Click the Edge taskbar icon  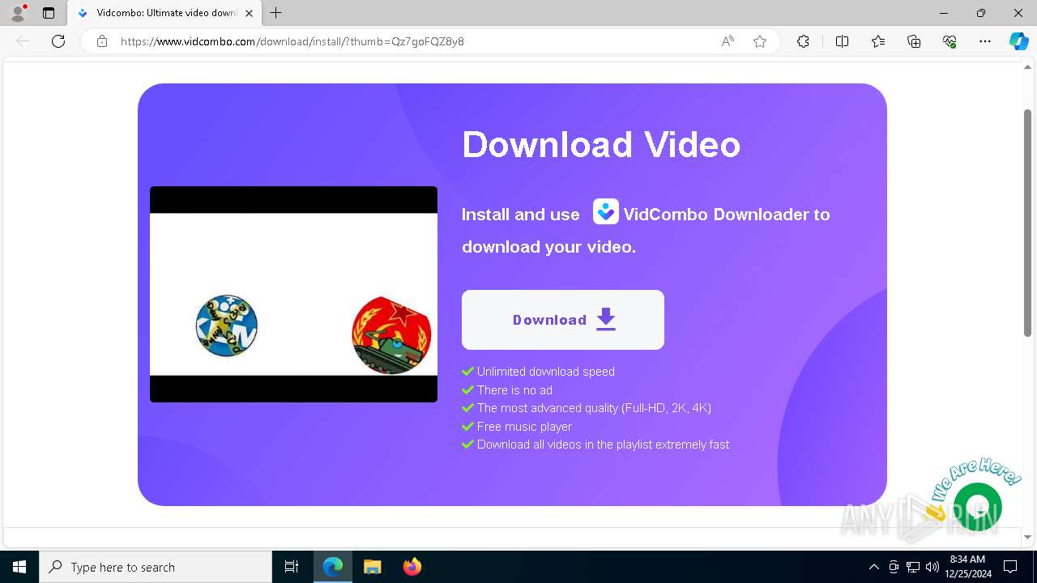(333, 567)
